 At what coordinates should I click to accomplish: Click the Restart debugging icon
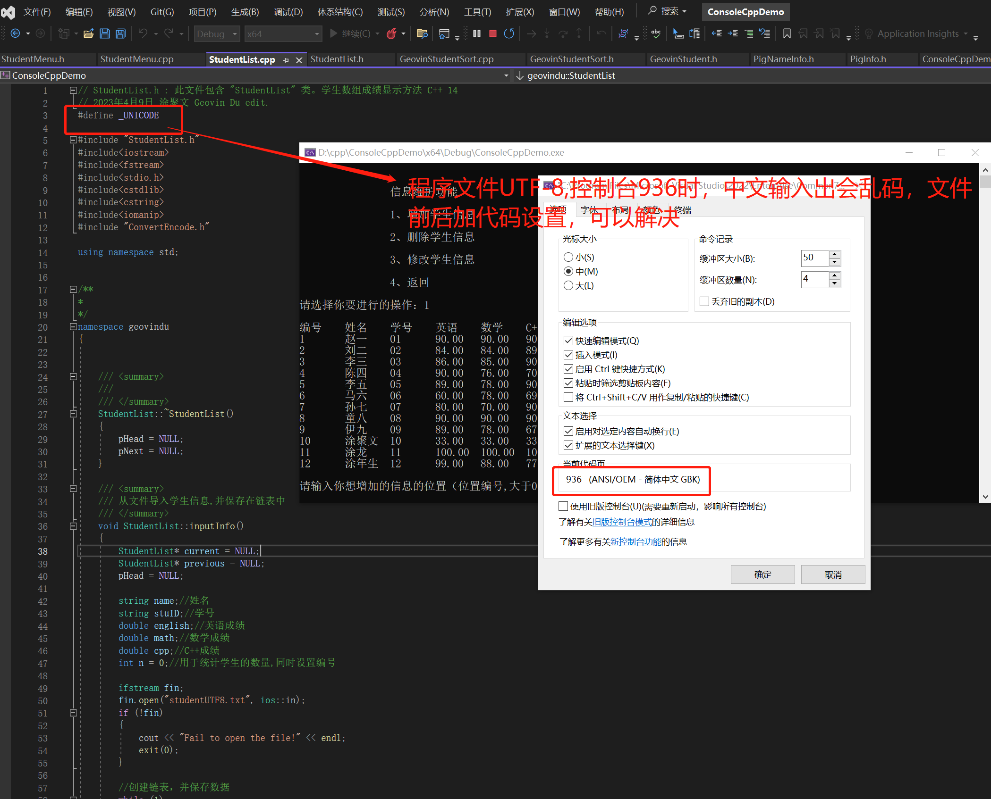(x=509, y=33)
